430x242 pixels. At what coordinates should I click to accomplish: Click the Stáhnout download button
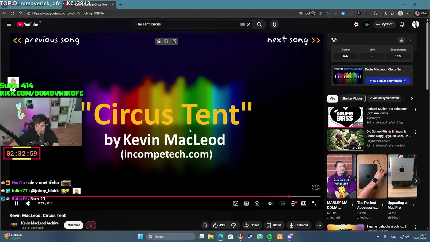tap(299, 225)
